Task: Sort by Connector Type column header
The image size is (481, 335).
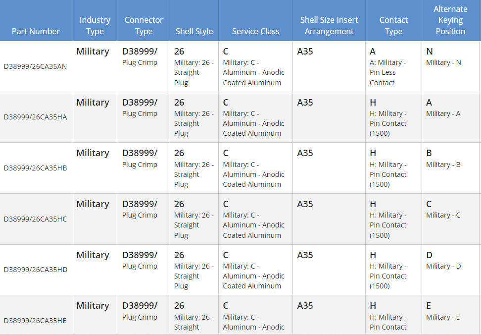Action: pyautogui.click(x=144, y=25)
